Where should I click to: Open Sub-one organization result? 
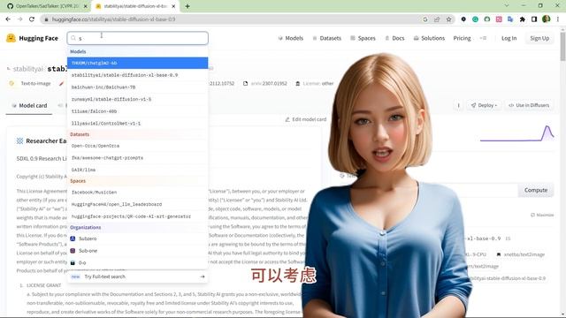[138, 250]
